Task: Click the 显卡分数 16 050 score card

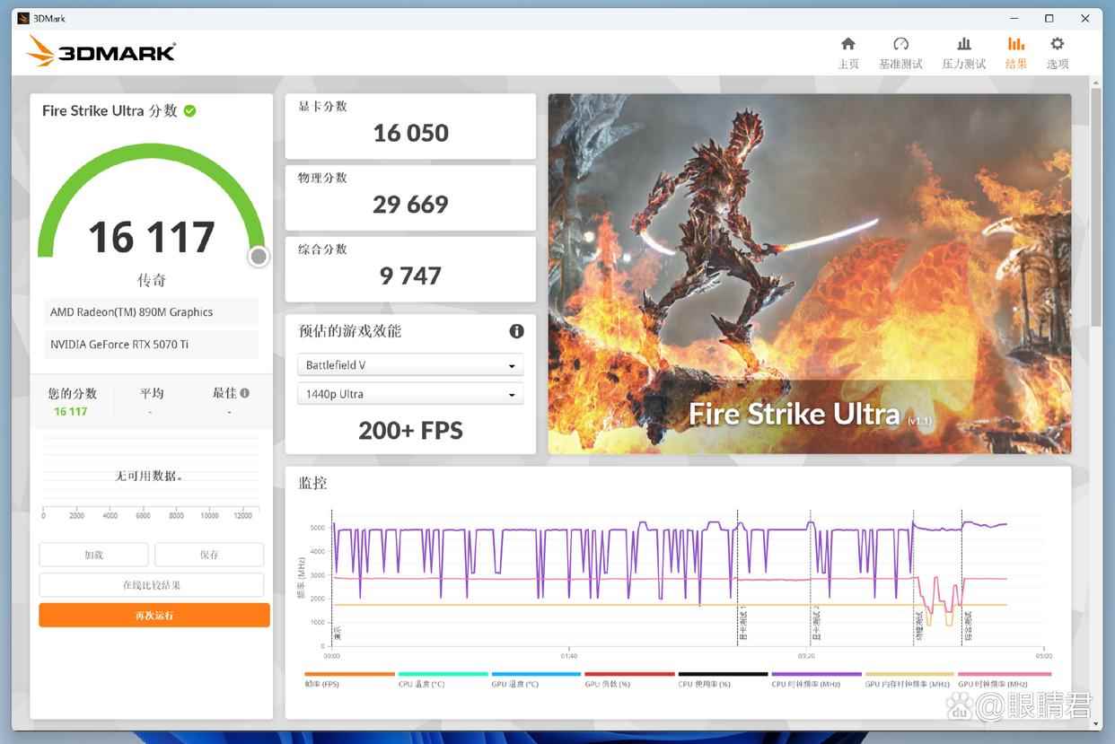Action: [410, 126]
